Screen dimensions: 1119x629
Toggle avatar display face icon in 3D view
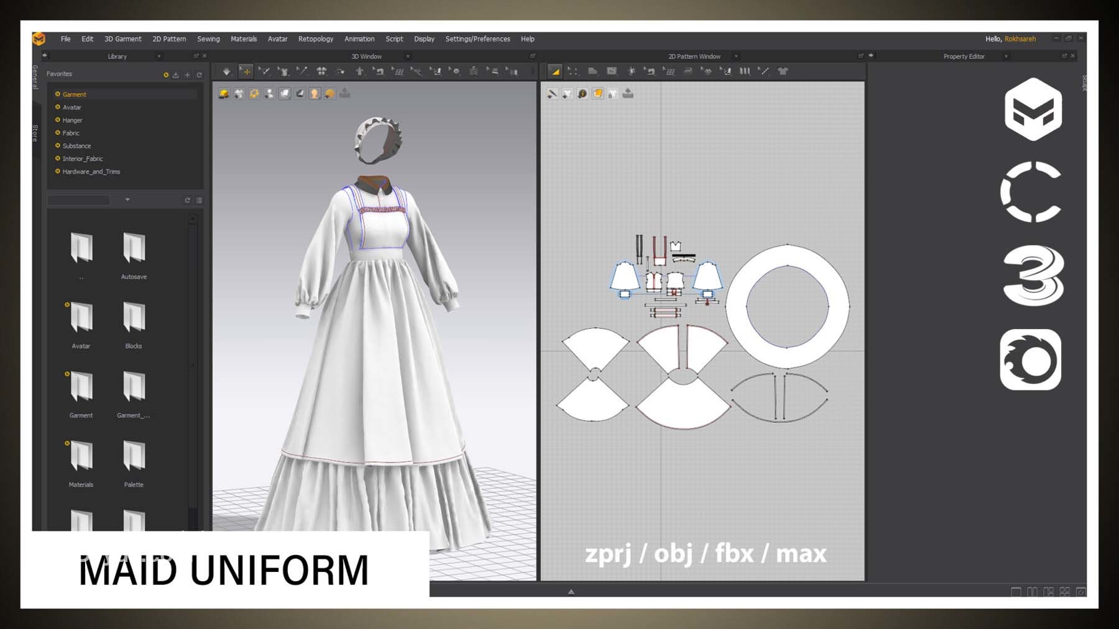(315, 94)
